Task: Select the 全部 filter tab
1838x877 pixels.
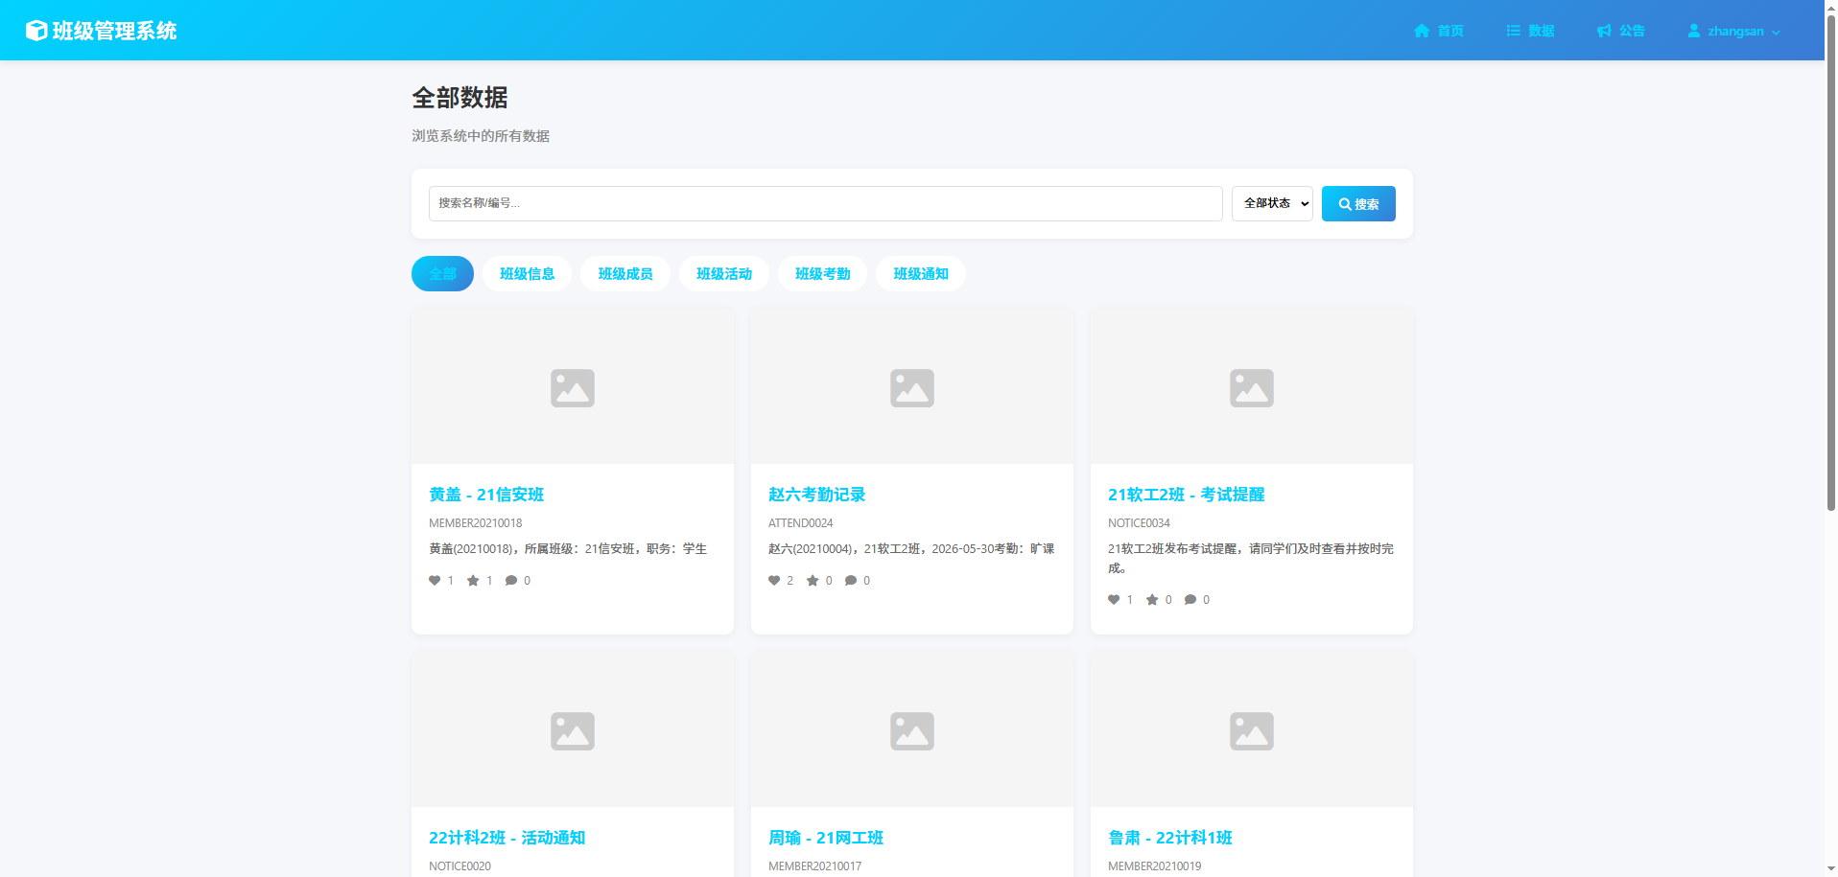Action: (442, 274)
